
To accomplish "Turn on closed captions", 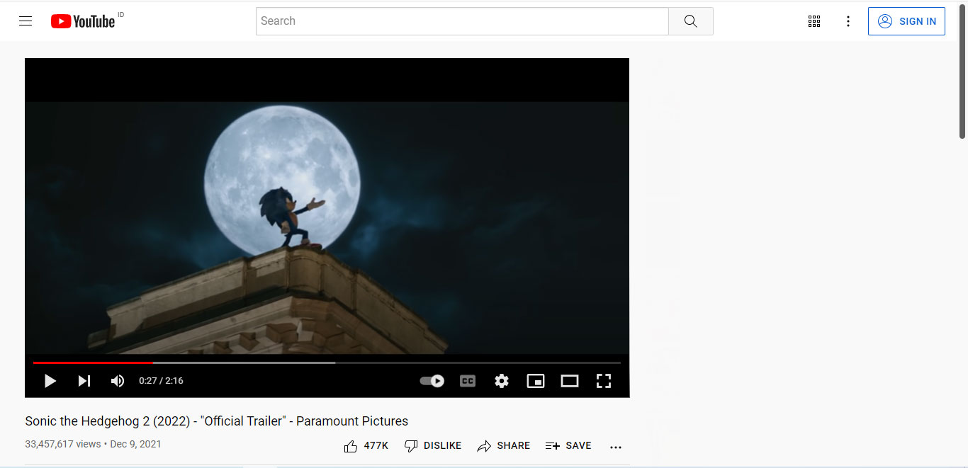I will [x=468, y=381].
